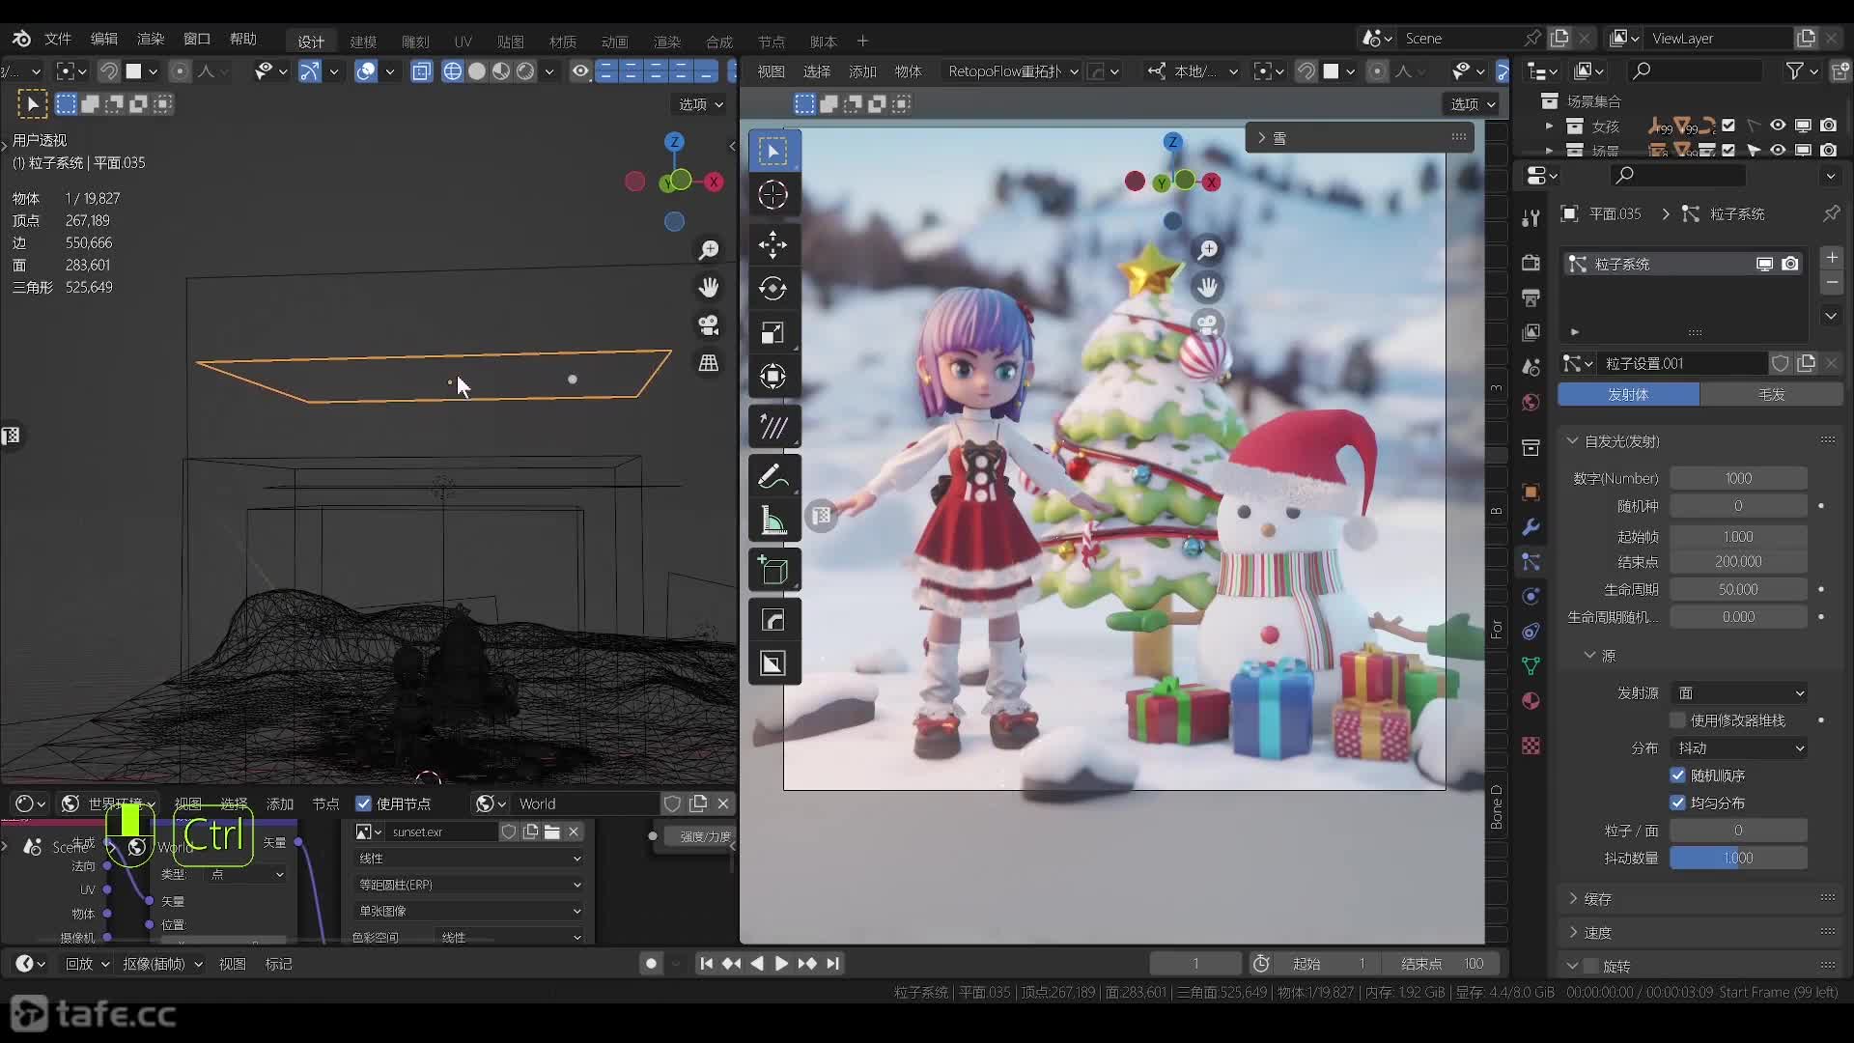Toggle 使用修改器堆栈 checkbox
The height and width of the screenshot is (1043, 1854).
coord(1678,720)
